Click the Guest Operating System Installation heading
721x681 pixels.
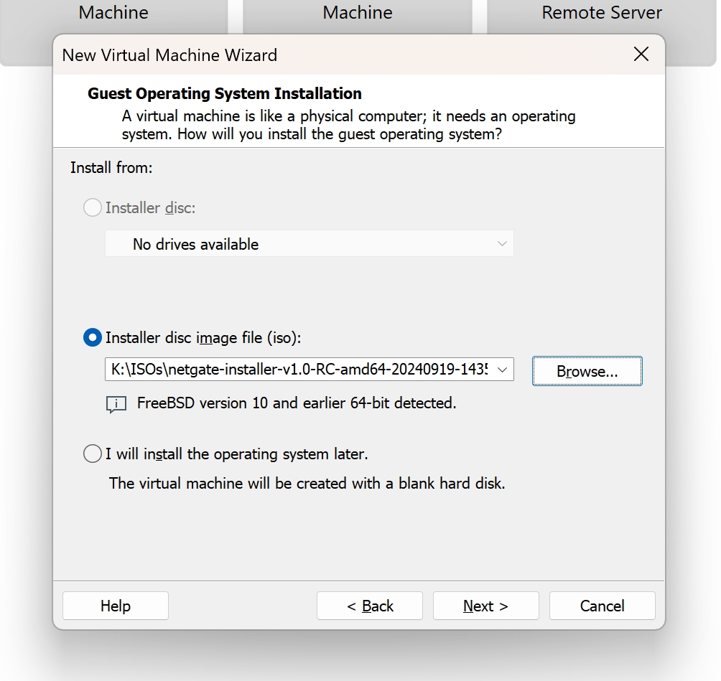(224, 93)
